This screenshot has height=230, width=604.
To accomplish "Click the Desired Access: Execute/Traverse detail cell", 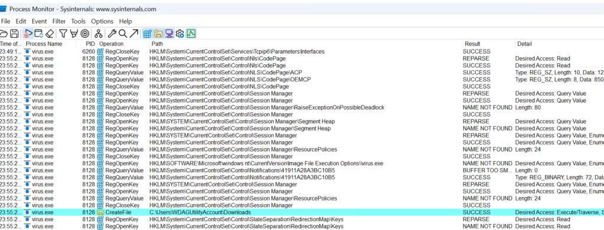I will (560, 212).
